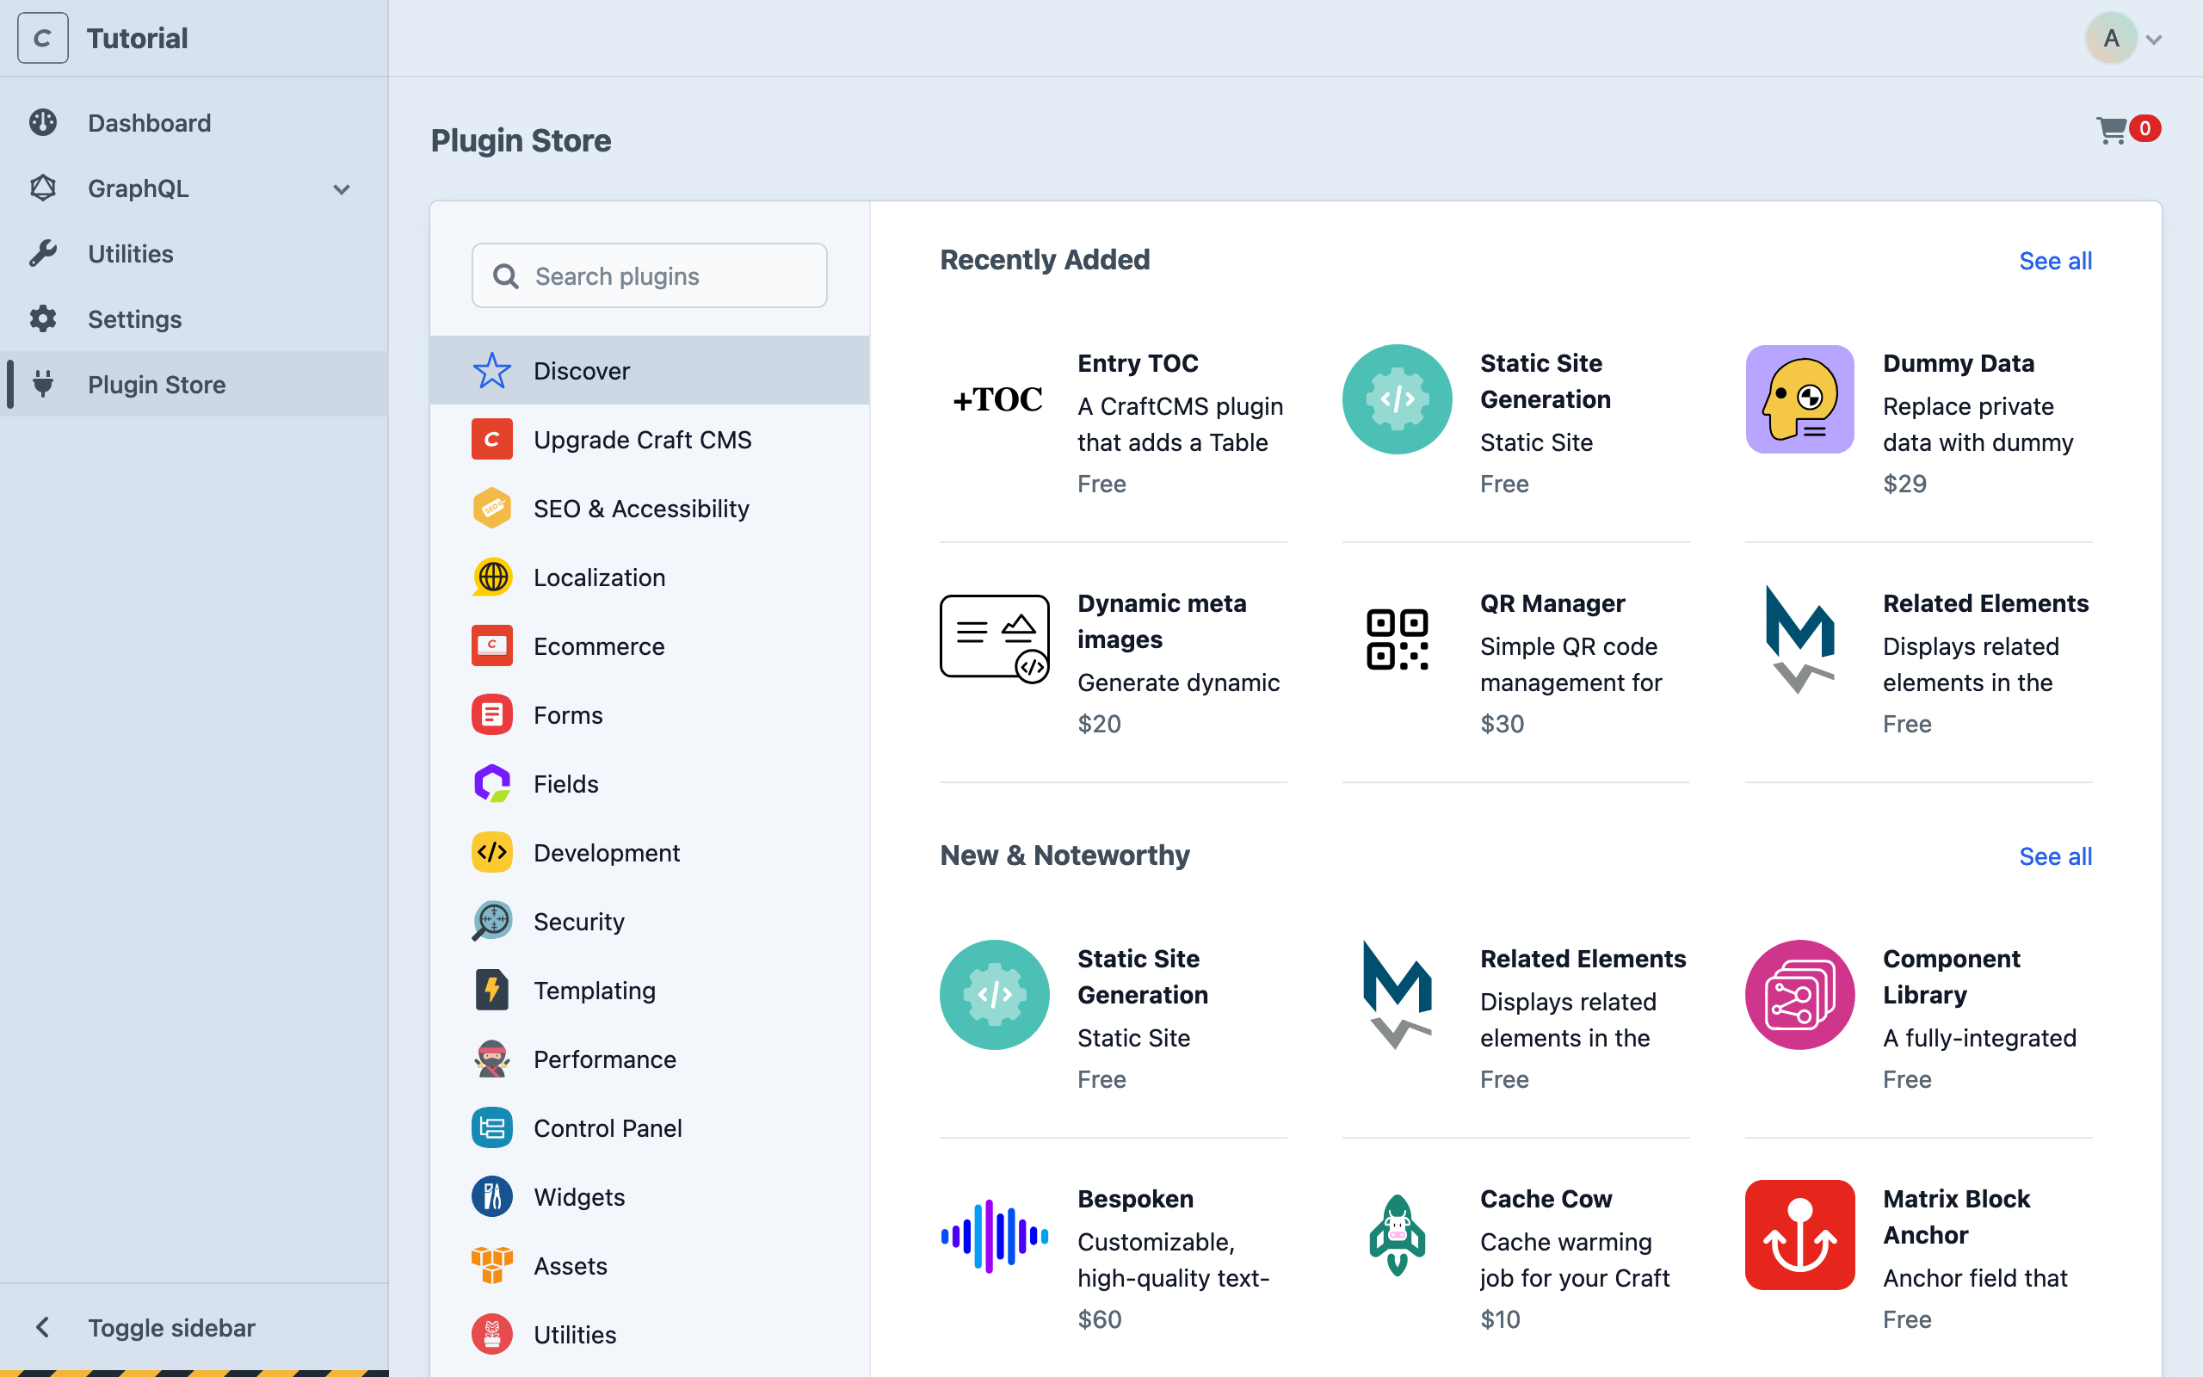Go to the Dashboard
2203x1377 pixels.
click(x=149, y=122)
